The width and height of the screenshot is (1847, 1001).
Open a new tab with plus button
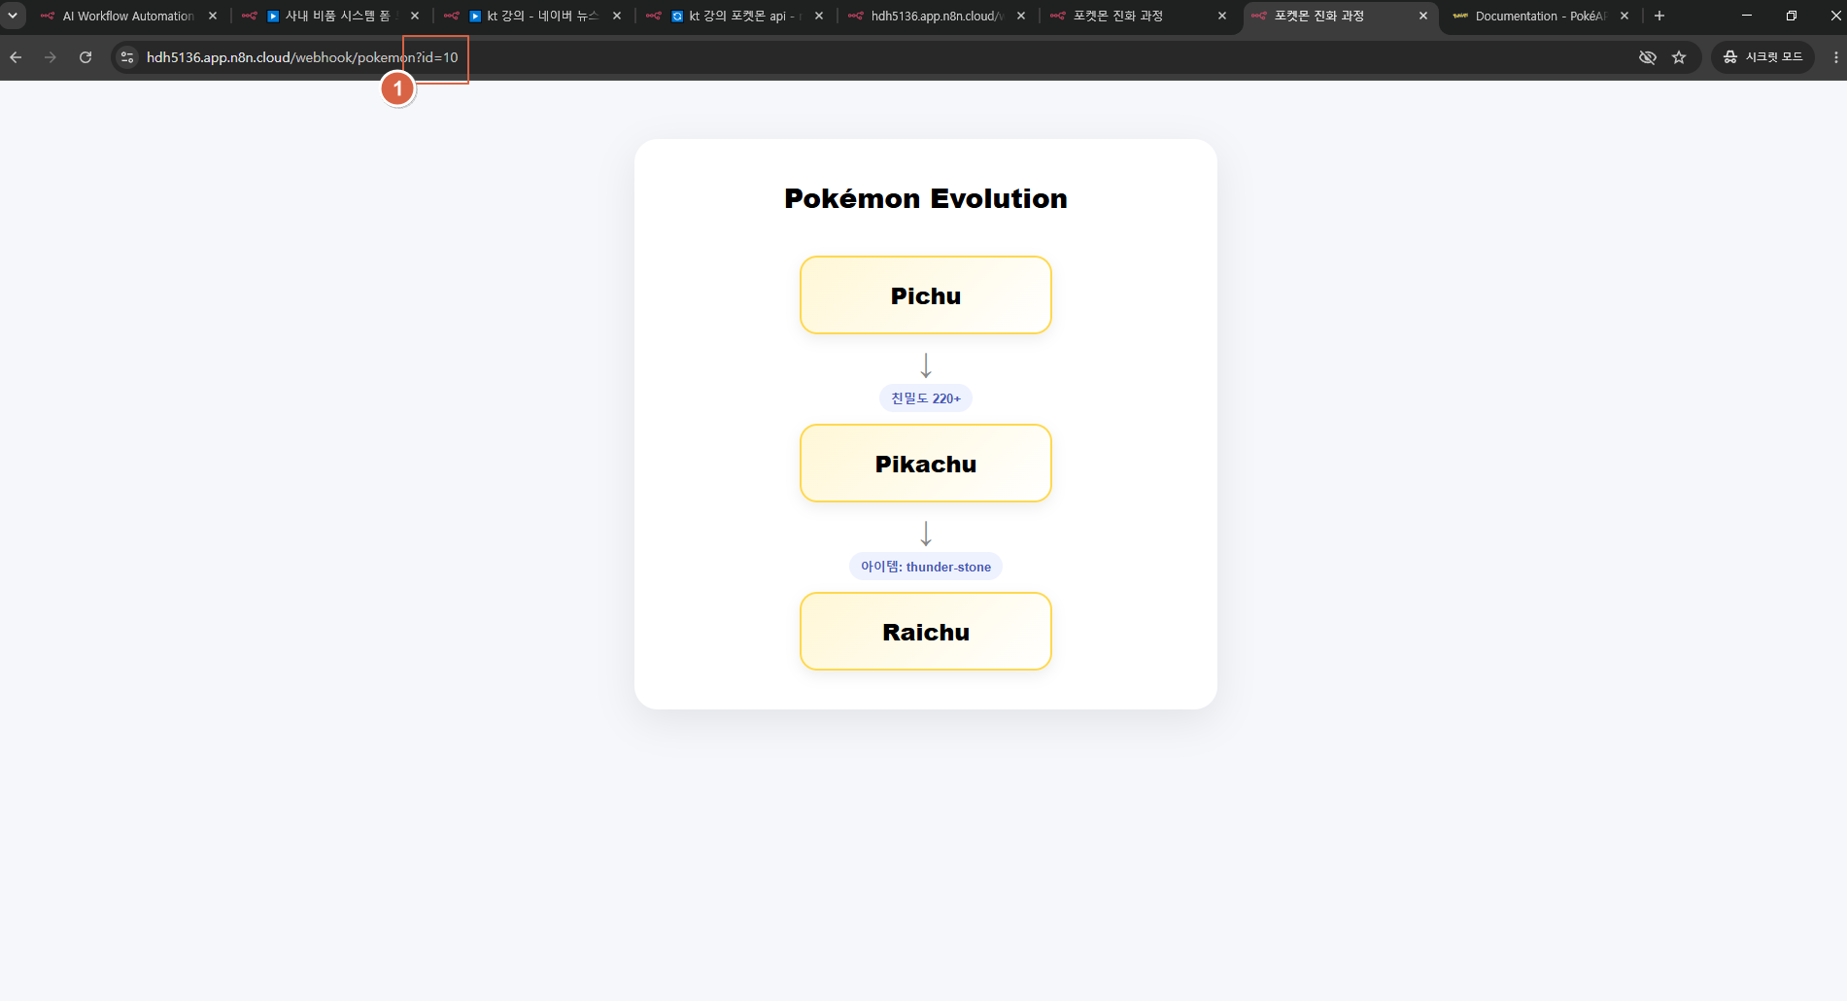(x=1659, y=16)
